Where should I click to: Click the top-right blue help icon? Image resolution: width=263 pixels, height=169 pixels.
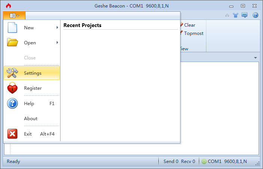tap(255, 15)
